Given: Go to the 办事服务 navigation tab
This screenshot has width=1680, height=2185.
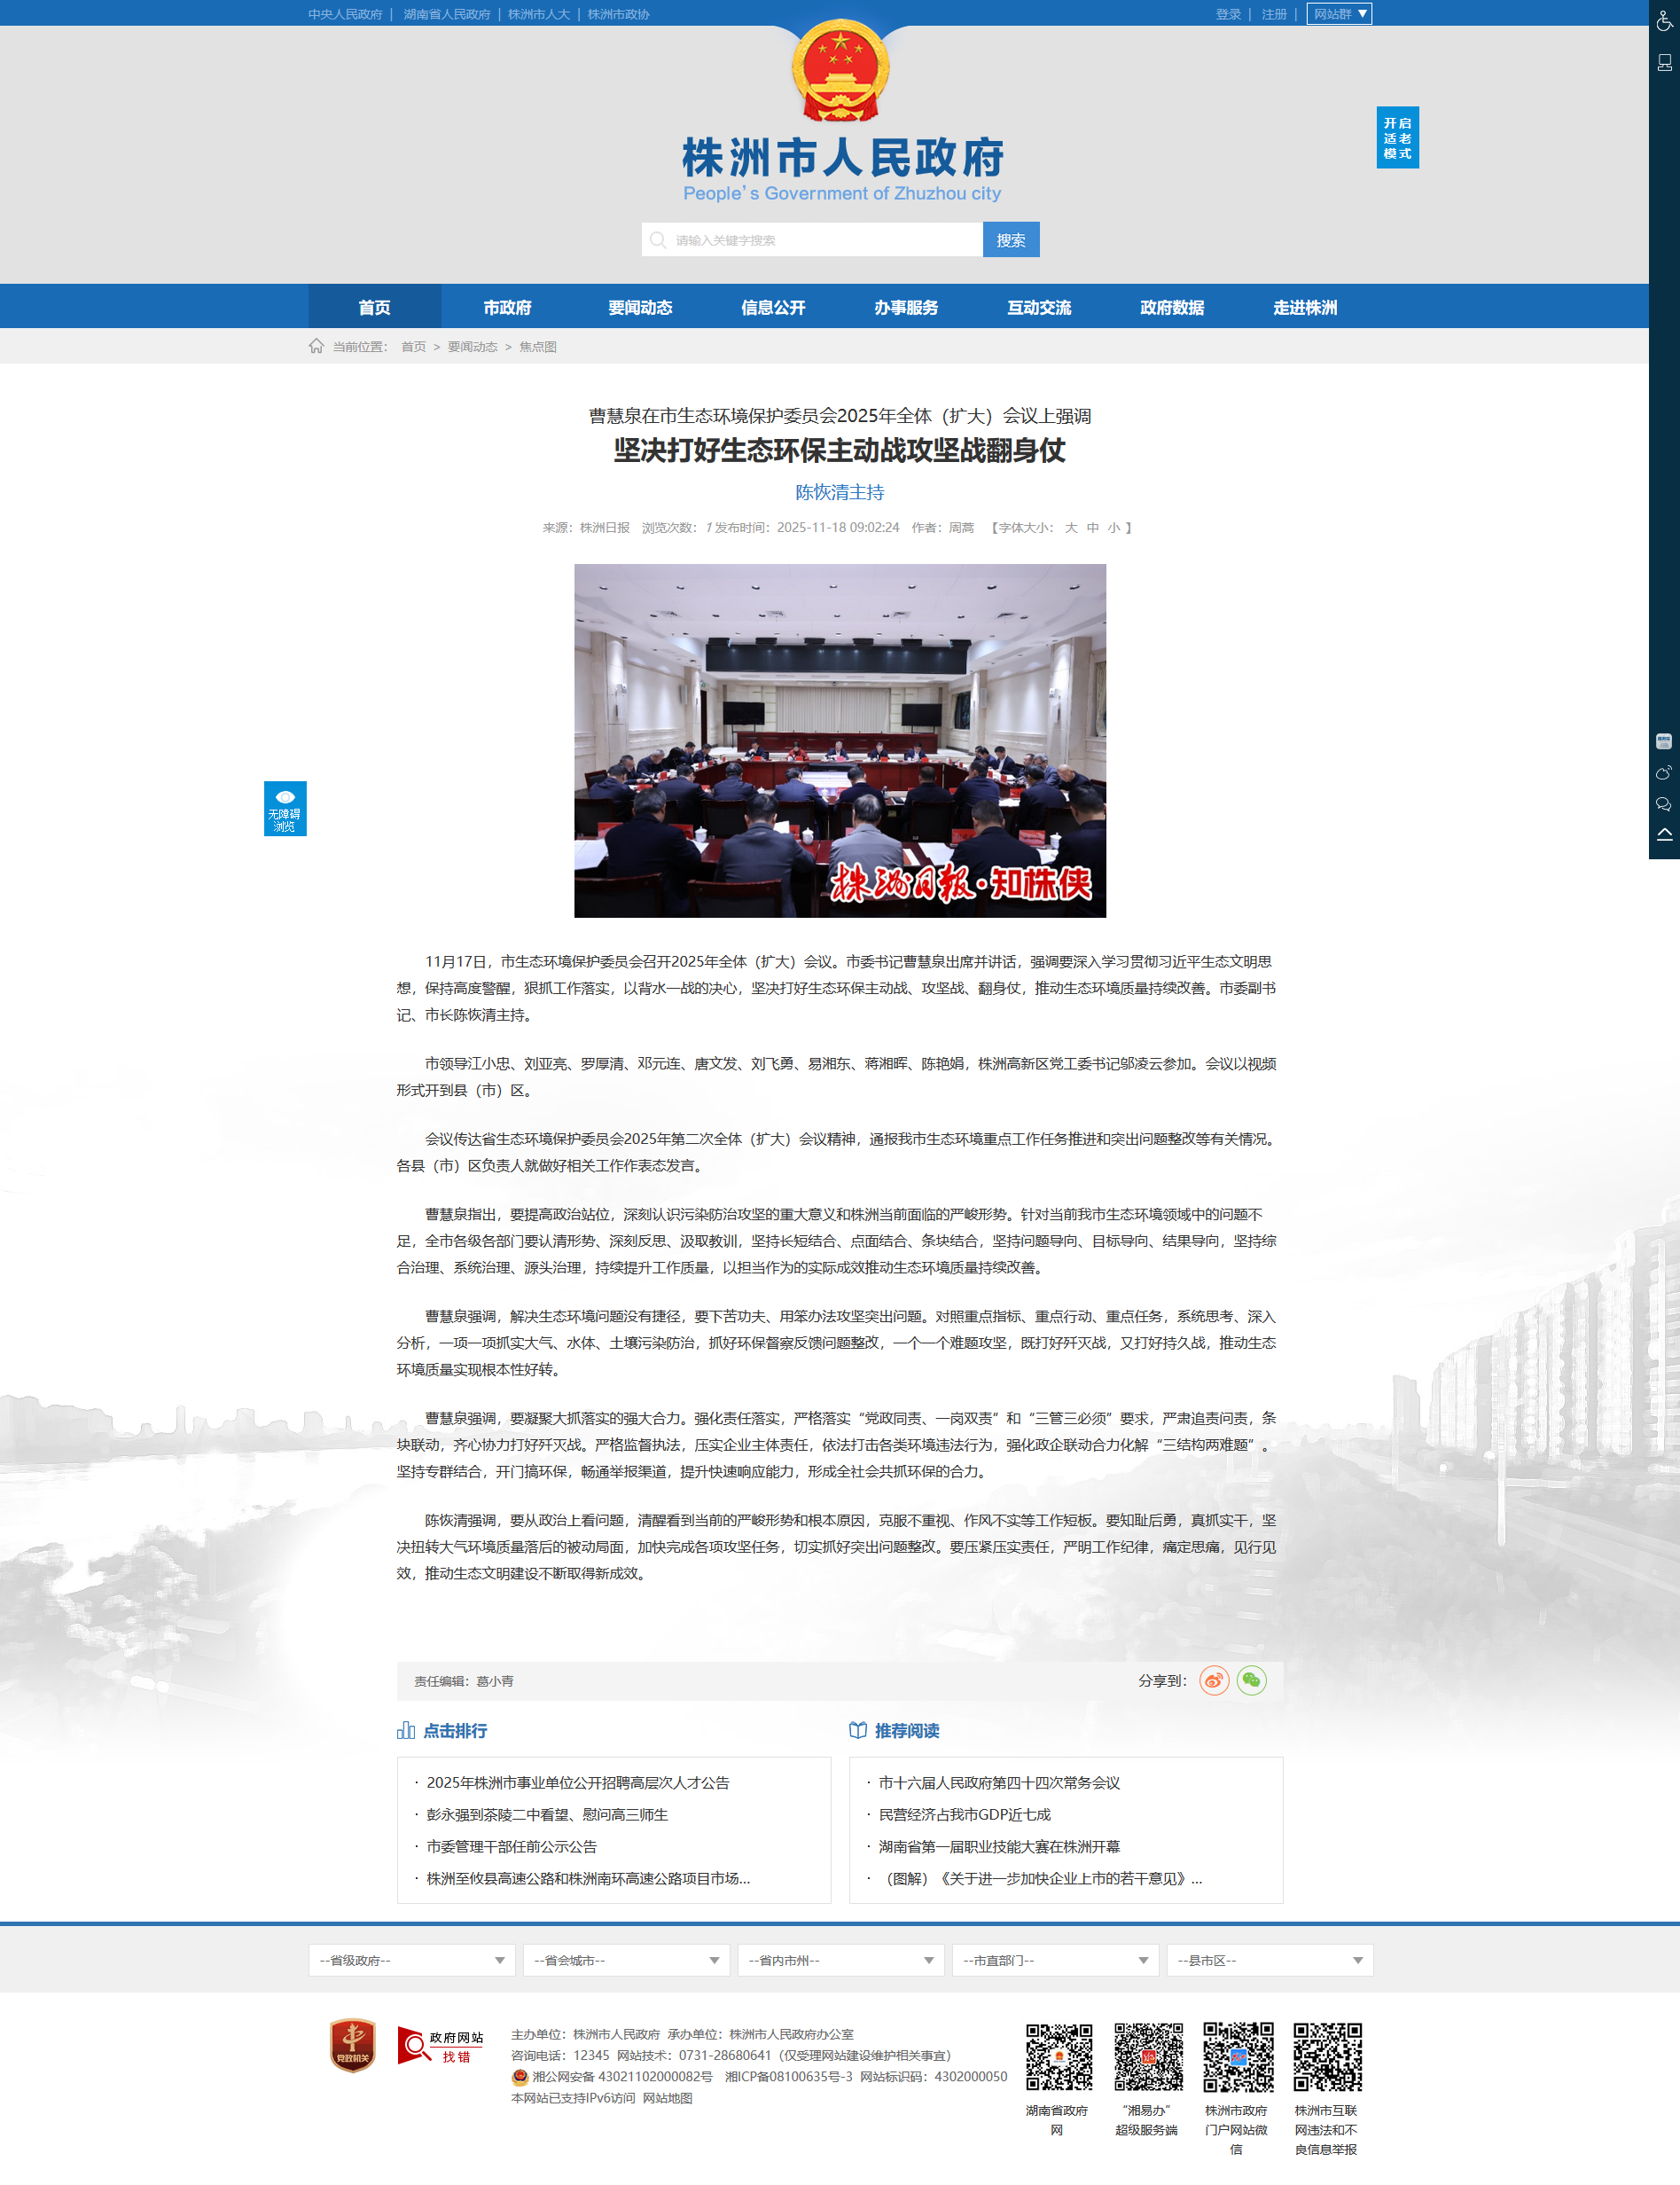Looking at the screenshot, I should coord(905,307).
